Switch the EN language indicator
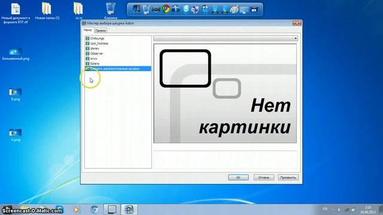 coord(325,209)
